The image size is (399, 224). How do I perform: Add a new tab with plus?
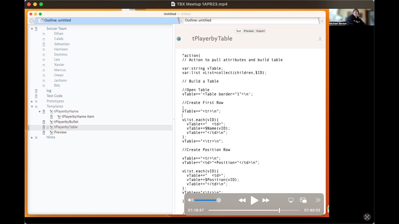click(322, 21)
